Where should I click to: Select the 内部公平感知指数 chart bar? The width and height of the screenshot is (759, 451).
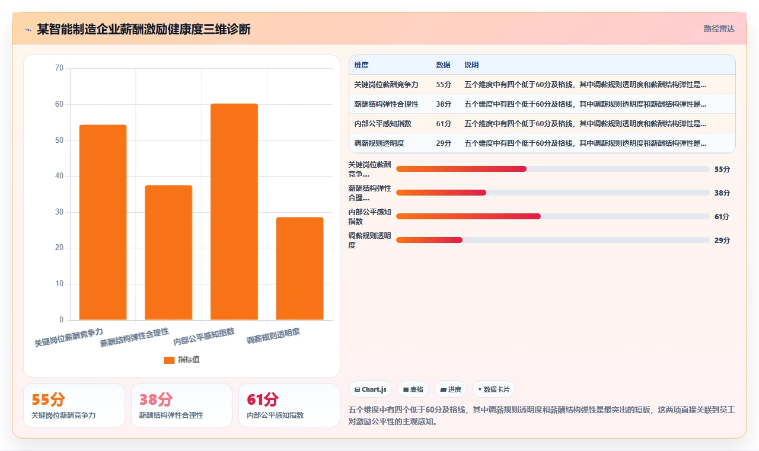click(x=234, y=212)
